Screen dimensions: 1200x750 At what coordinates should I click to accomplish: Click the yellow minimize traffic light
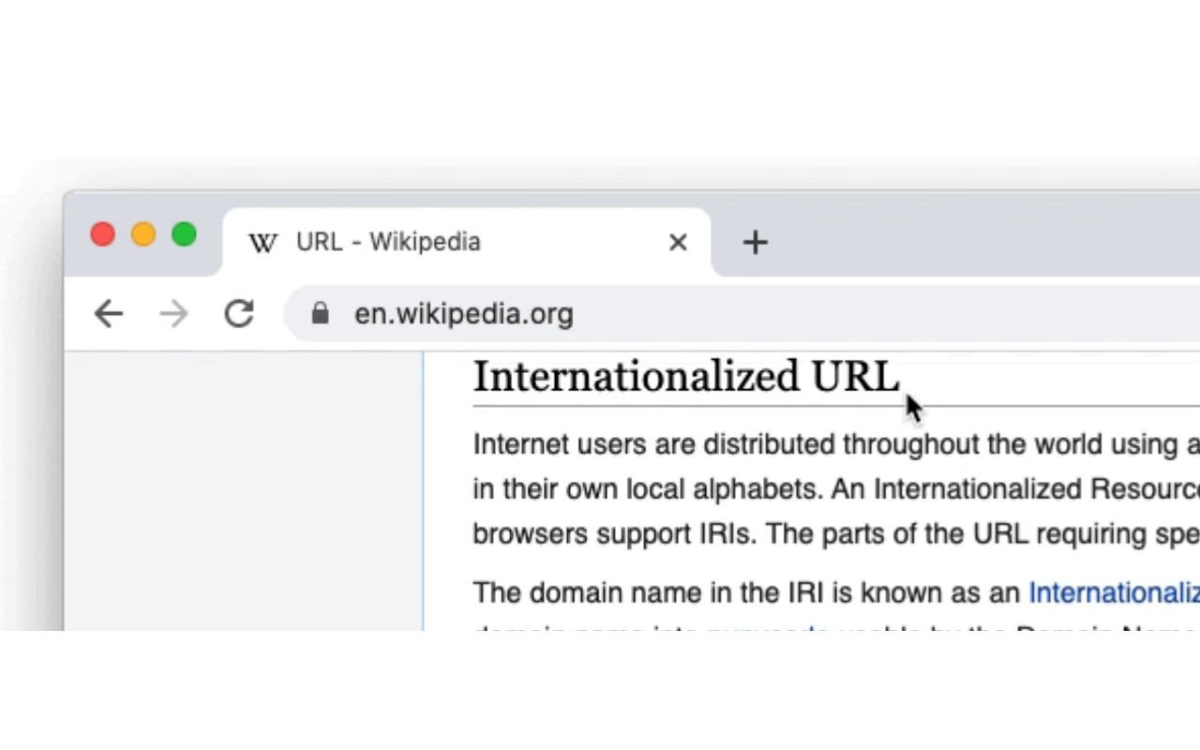(143, 234)
